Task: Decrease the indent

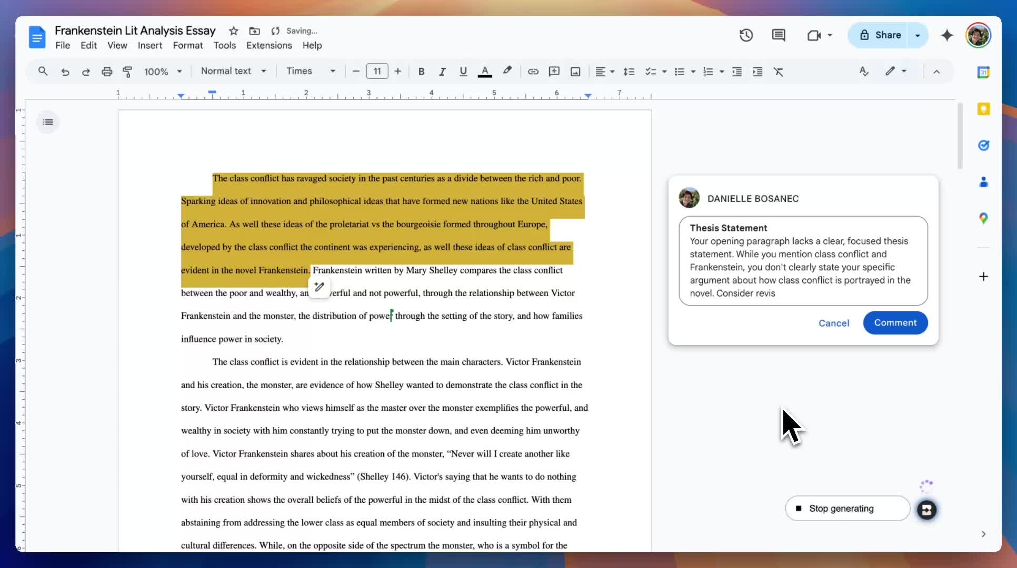Action: (737, 72)
